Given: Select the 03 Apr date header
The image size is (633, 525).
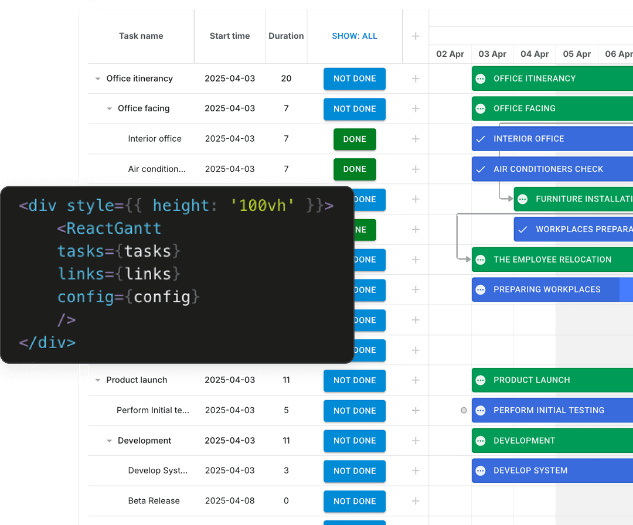Looking at the screenshot, I should [x=492, y=54].
